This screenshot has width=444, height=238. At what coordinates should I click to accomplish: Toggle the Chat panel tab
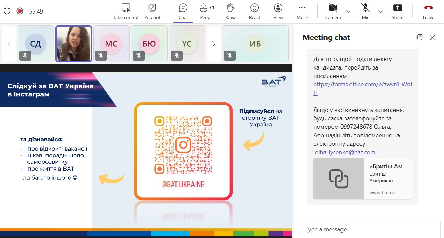tap(183, 11)
